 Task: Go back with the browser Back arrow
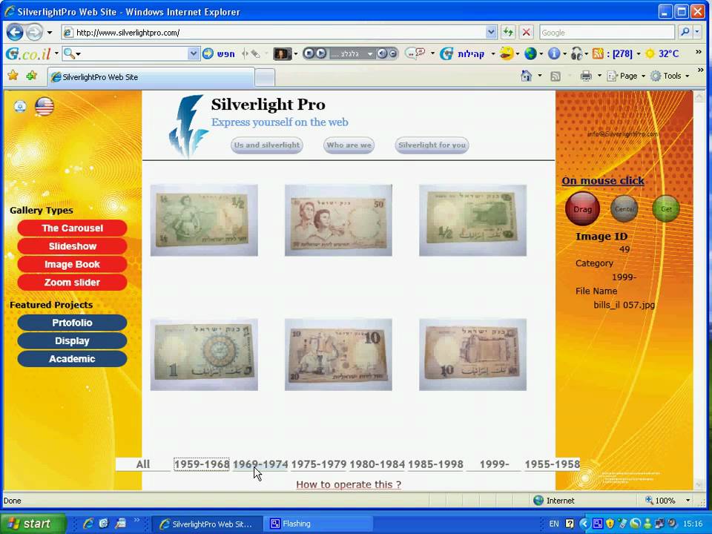click(16, 32)
